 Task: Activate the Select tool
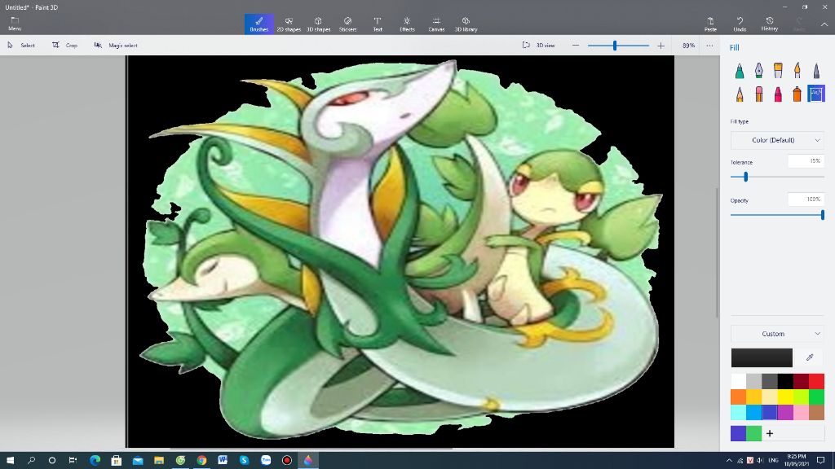pyautogui.click(x=21, y=46)
